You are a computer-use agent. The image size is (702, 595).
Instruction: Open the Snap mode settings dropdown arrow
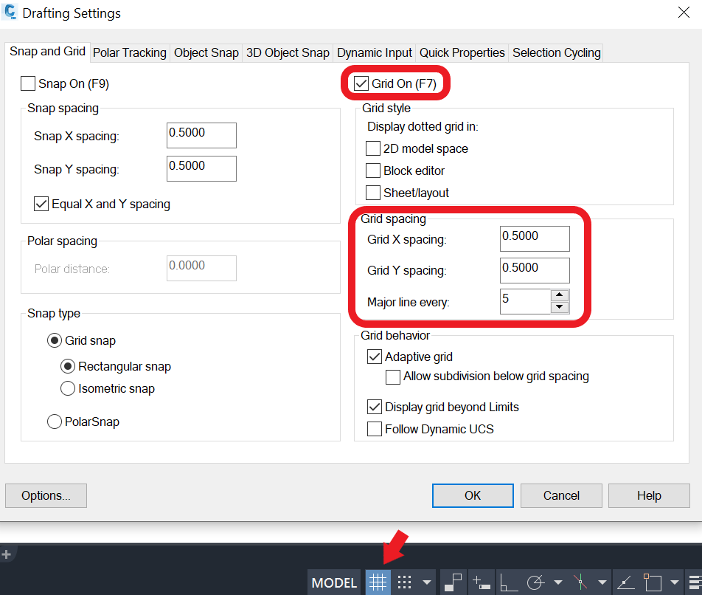pos(427,582)
